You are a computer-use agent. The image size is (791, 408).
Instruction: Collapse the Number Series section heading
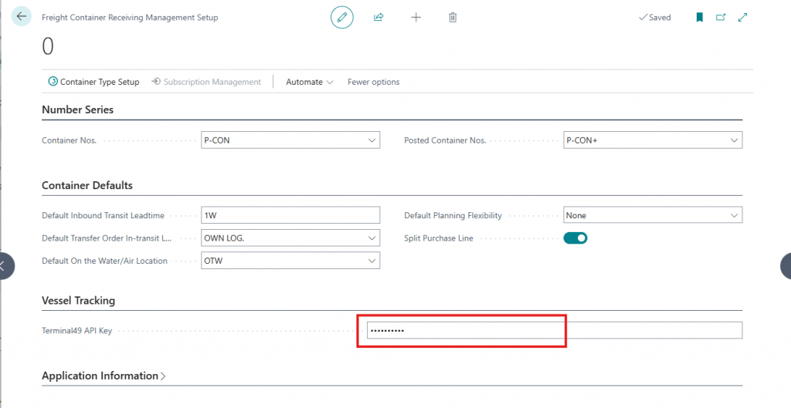point(78,110)
